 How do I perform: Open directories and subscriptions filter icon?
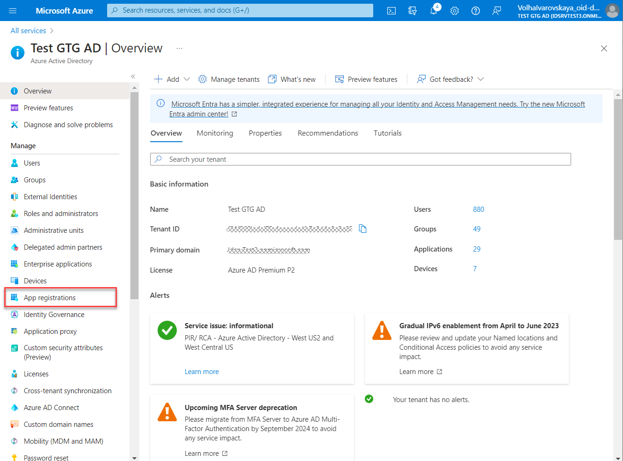point(413,11)
